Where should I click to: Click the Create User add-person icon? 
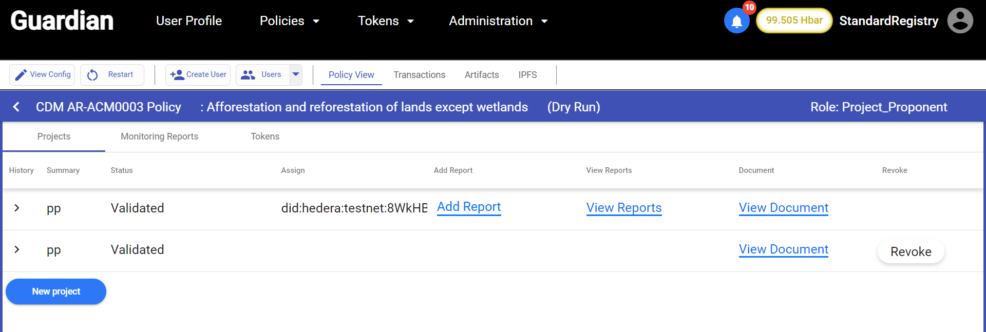(177, 75)
